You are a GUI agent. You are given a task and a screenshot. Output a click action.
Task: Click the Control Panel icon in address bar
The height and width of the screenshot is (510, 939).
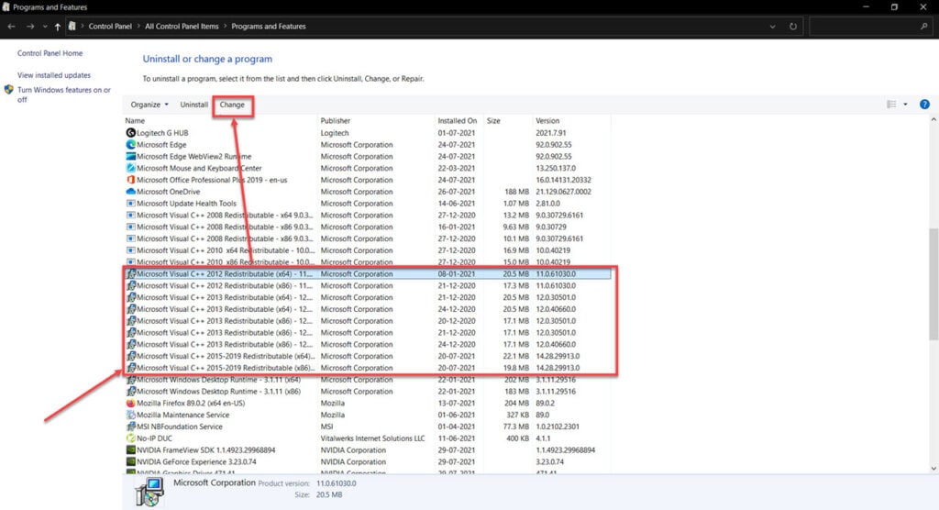[72, 27]
